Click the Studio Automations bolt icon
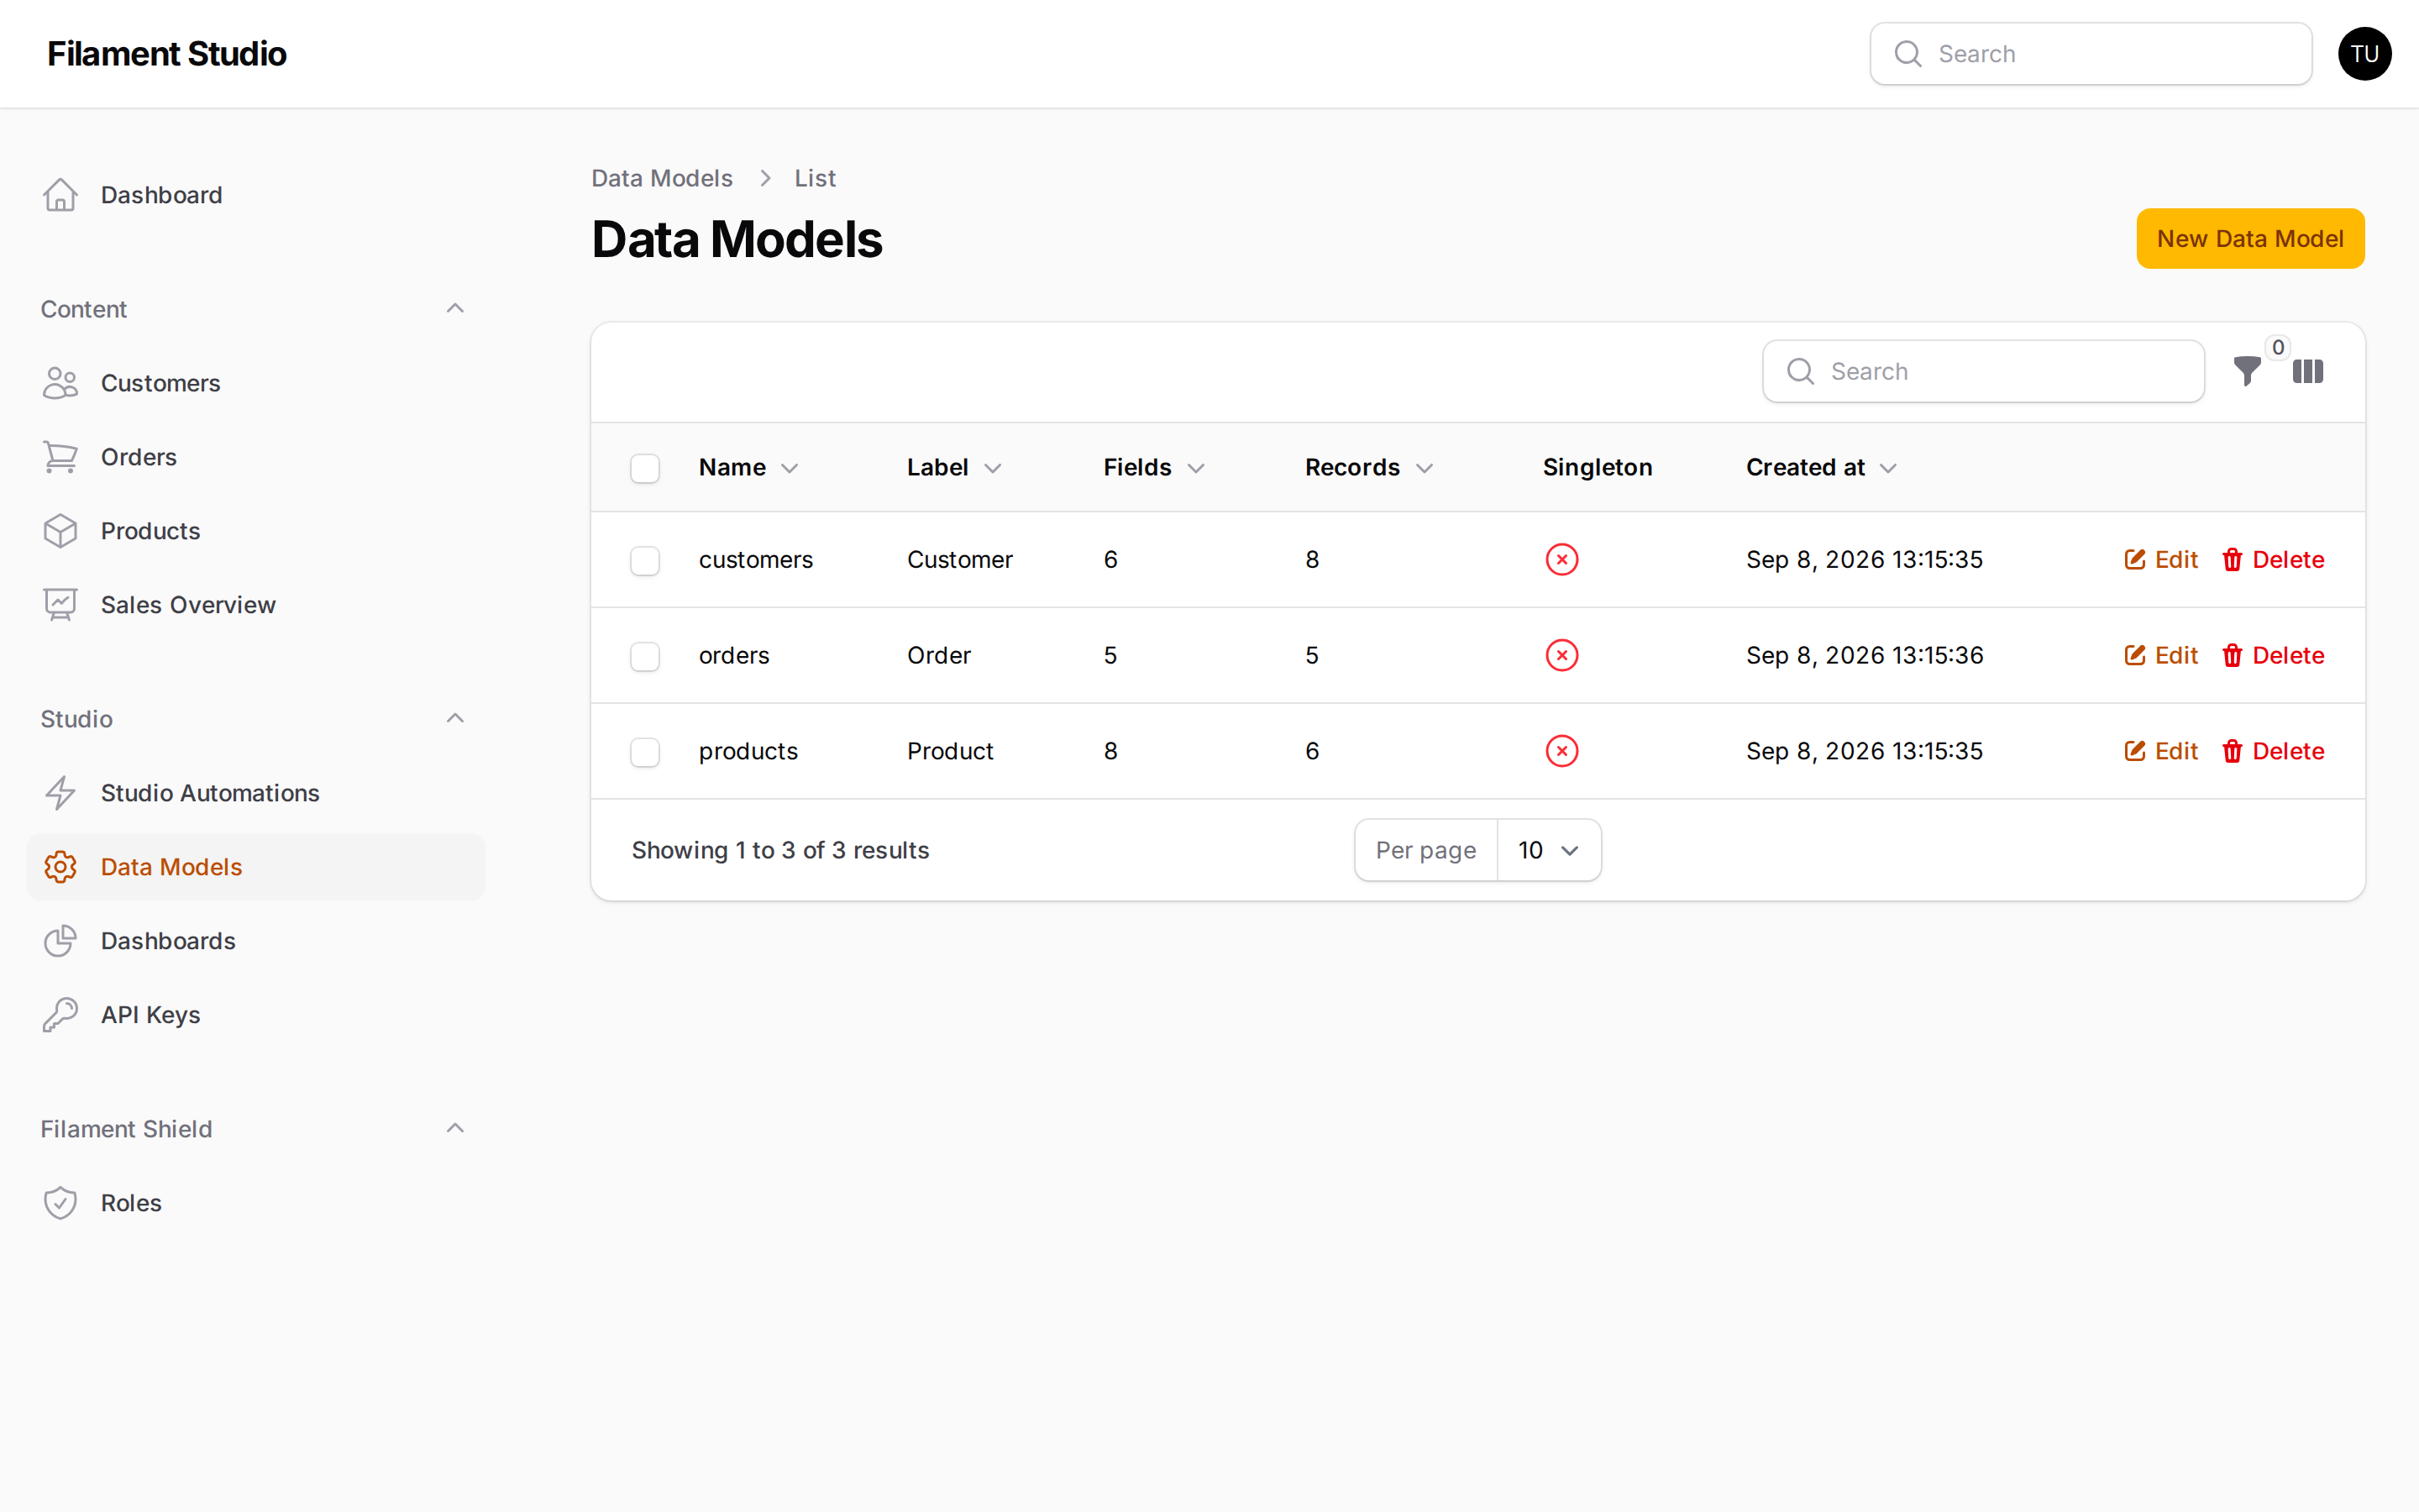Screen dimensions: 2419x1512 pyautogui.click(x=60, y=793)
